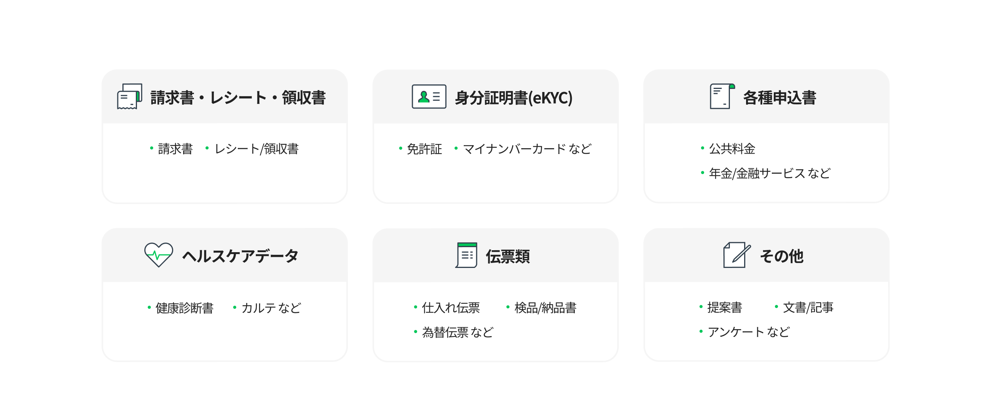The height and width of the screenshot is (415, 985).
Task: Click the ヘルスケアデータ card title
Action: click(240, 256)
